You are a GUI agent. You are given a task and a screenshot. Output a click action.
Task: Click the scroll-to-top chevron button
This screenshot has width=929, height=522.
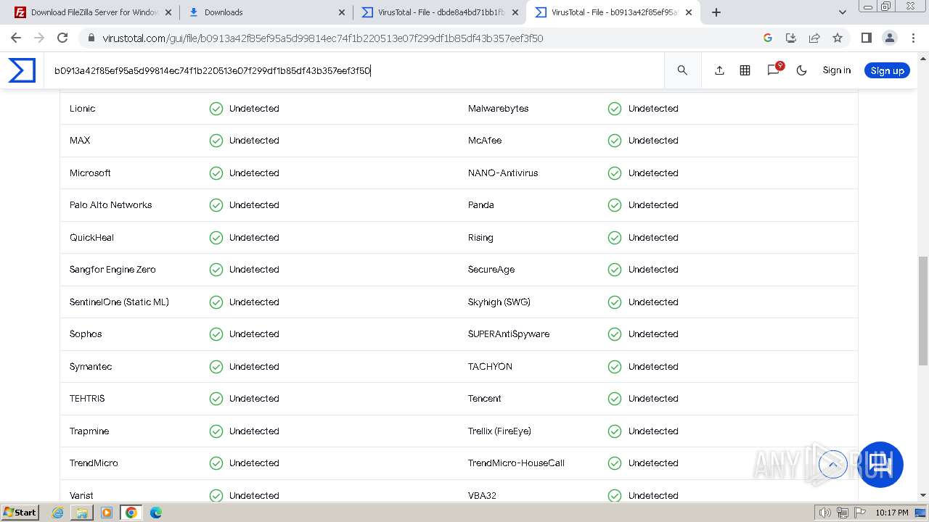point(832,464)
